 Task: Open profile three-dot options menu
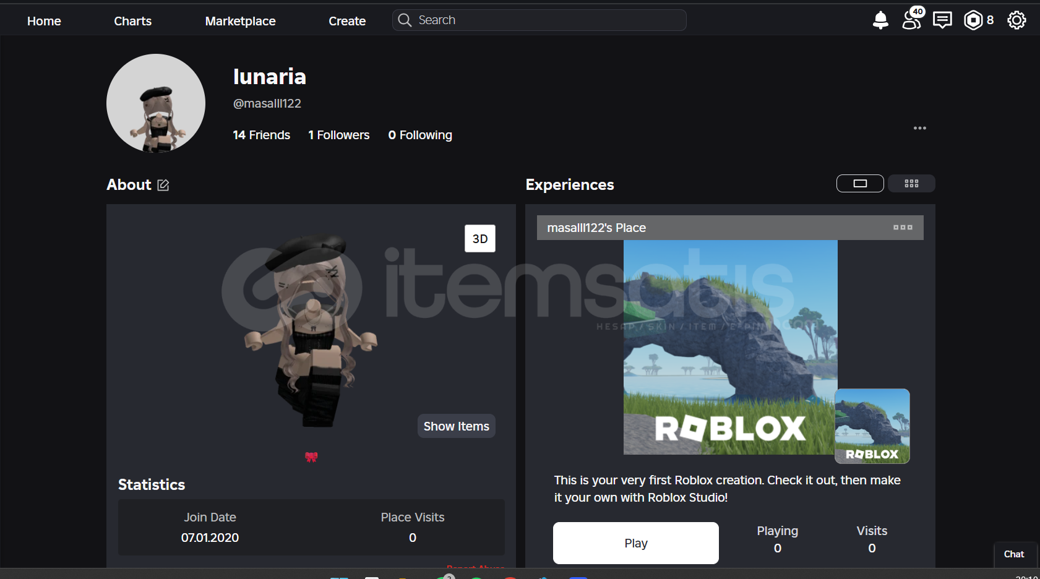pos(920,128)
